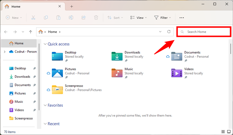Screen dimensions: 233x135
Task: Open the Sort dropdown menu
Action: coord(115,18)
